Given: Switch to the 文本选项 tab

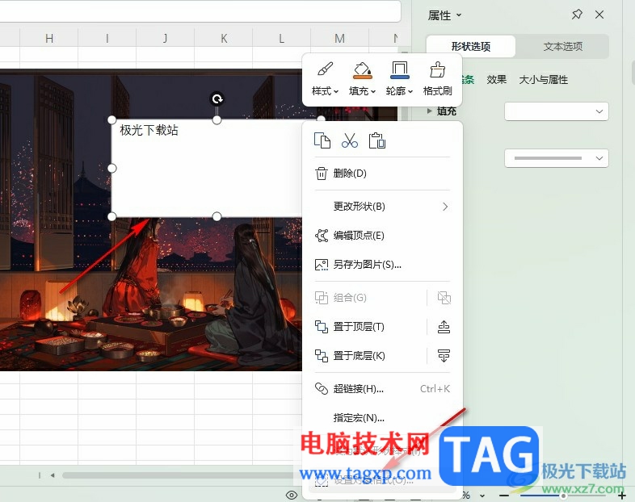Looking at the screenshot, I should pyautogui.click(x=562, y=47).
